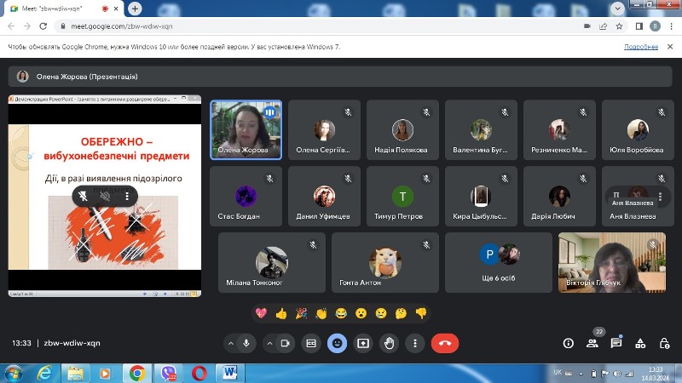
Task: Click present now screen share button
Action: coord(363,343)
